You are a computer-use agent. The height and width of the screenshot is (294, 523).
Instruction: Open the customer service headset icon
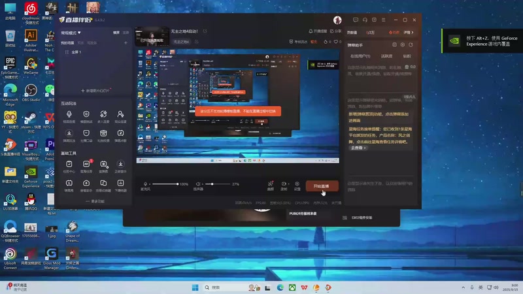tap(365, 20)
